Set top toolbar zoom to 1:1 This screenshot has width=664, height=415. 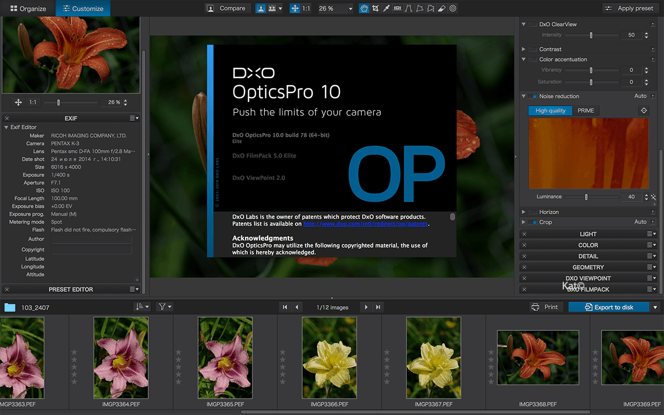coord(307,8)
